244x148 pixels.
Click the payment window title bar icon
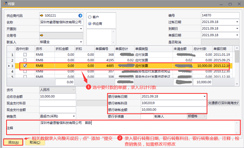pyautogui.click(x=3, y=4)
